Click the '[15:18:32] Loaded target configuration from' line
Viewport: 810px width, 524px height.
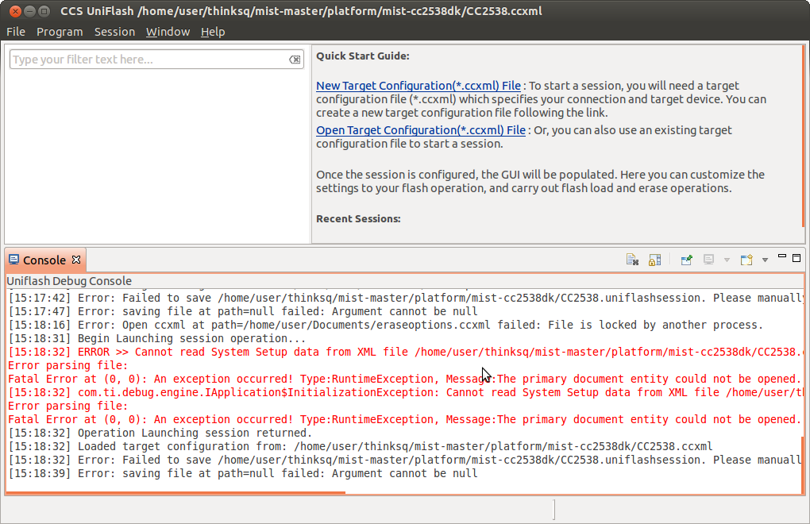tap(361, 446)
